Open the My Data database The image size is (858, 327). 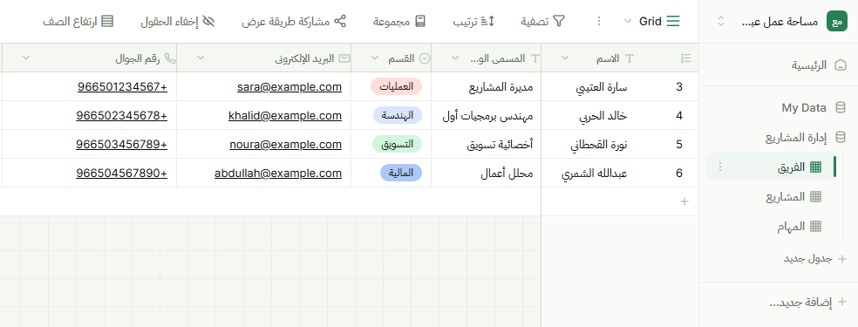[x=804, y=108]
